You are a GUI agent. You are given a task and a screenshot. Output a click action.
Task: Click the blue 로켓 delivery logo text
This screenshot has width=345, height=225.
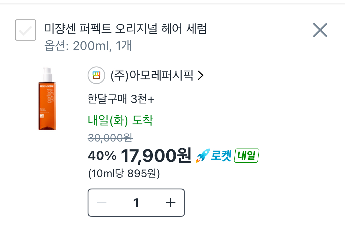click(221, 156)
